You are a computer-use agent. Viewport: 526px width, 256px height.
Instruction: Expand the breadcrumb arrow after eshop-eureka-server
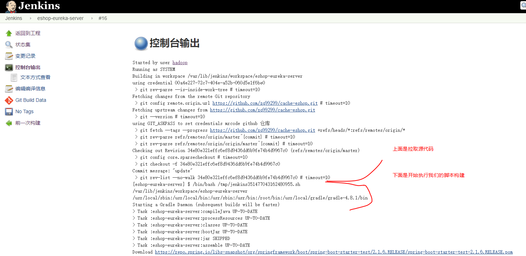tap(91, 18)
